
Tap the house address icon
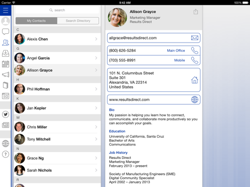click(195, 80)
